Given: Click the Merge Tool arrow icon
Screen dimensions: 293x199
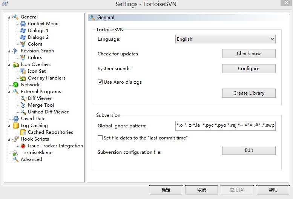Looking at the screenshot, I should [23, 105].
